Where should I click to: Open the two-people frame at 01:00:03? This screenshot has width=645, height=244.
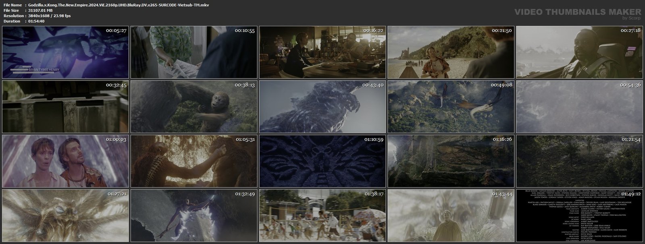pos(65,161)
